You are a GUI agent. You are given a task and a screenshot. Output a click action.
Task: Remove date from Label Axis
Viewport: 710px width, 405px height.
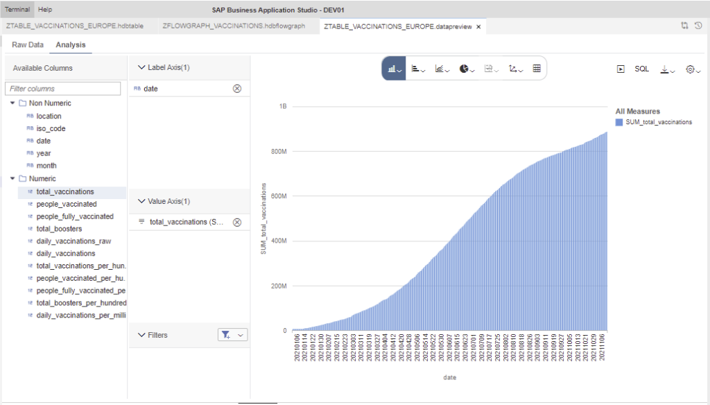pos(237,89)
